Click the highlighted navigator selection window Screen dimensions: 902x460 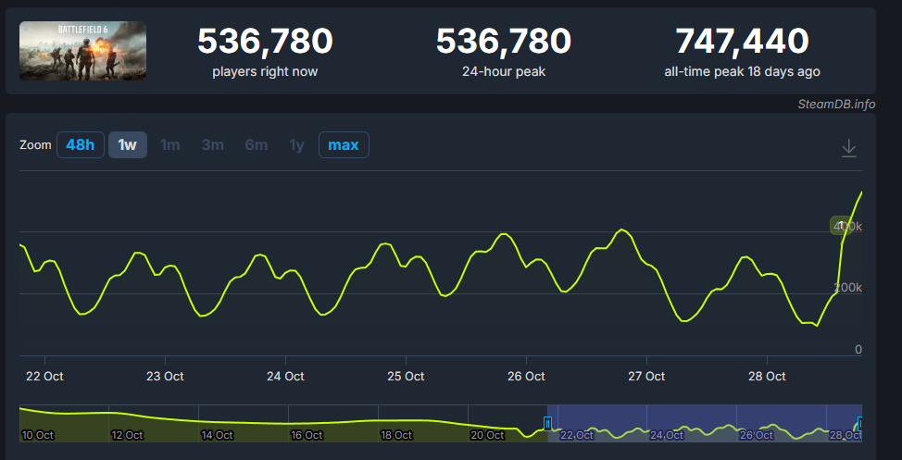(x=705, y=423)
